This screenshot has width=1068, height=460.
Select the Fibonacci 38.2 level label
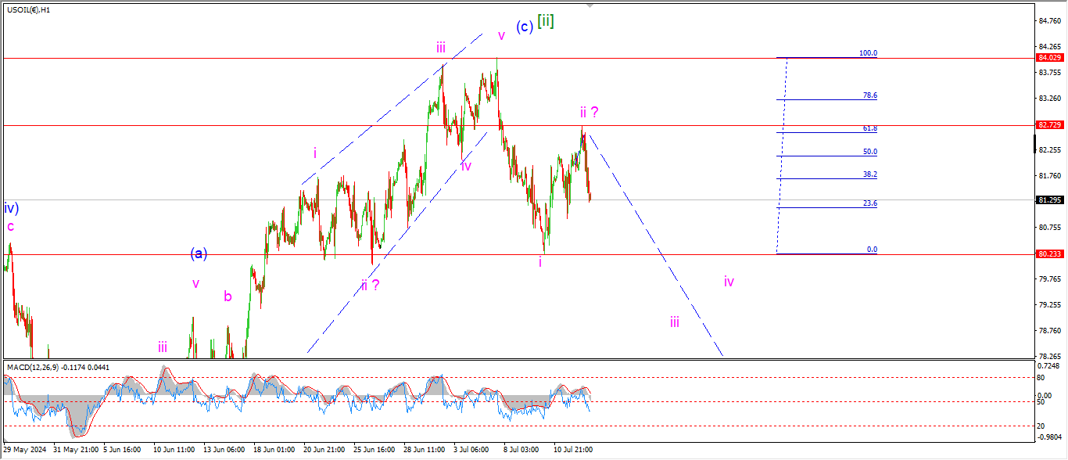tap(869, 174)
